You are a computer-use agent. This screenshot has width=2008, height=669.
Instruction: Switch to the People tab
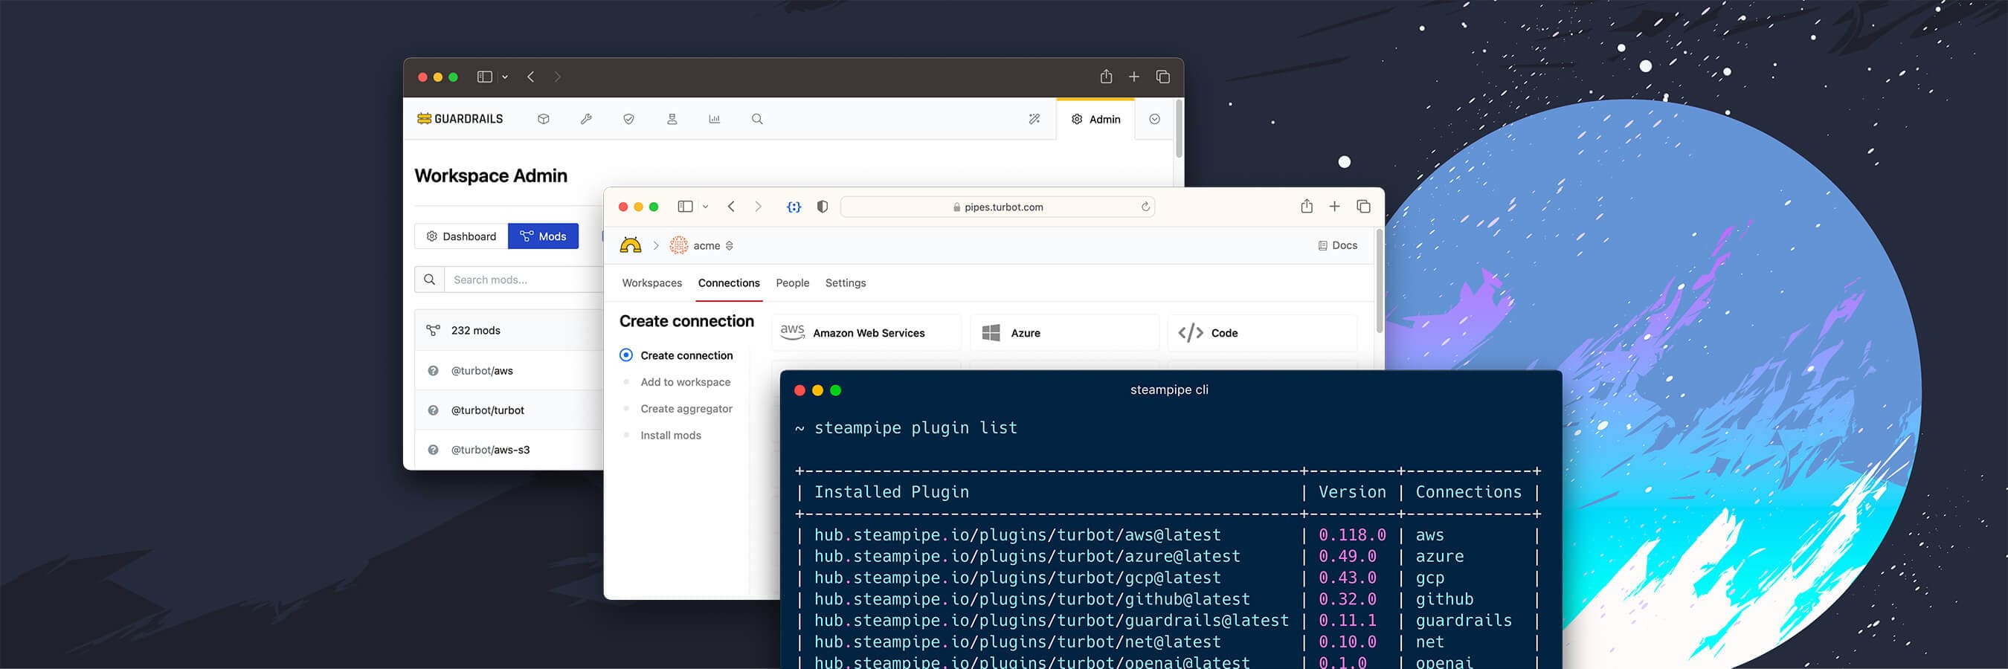pos(792,282)
